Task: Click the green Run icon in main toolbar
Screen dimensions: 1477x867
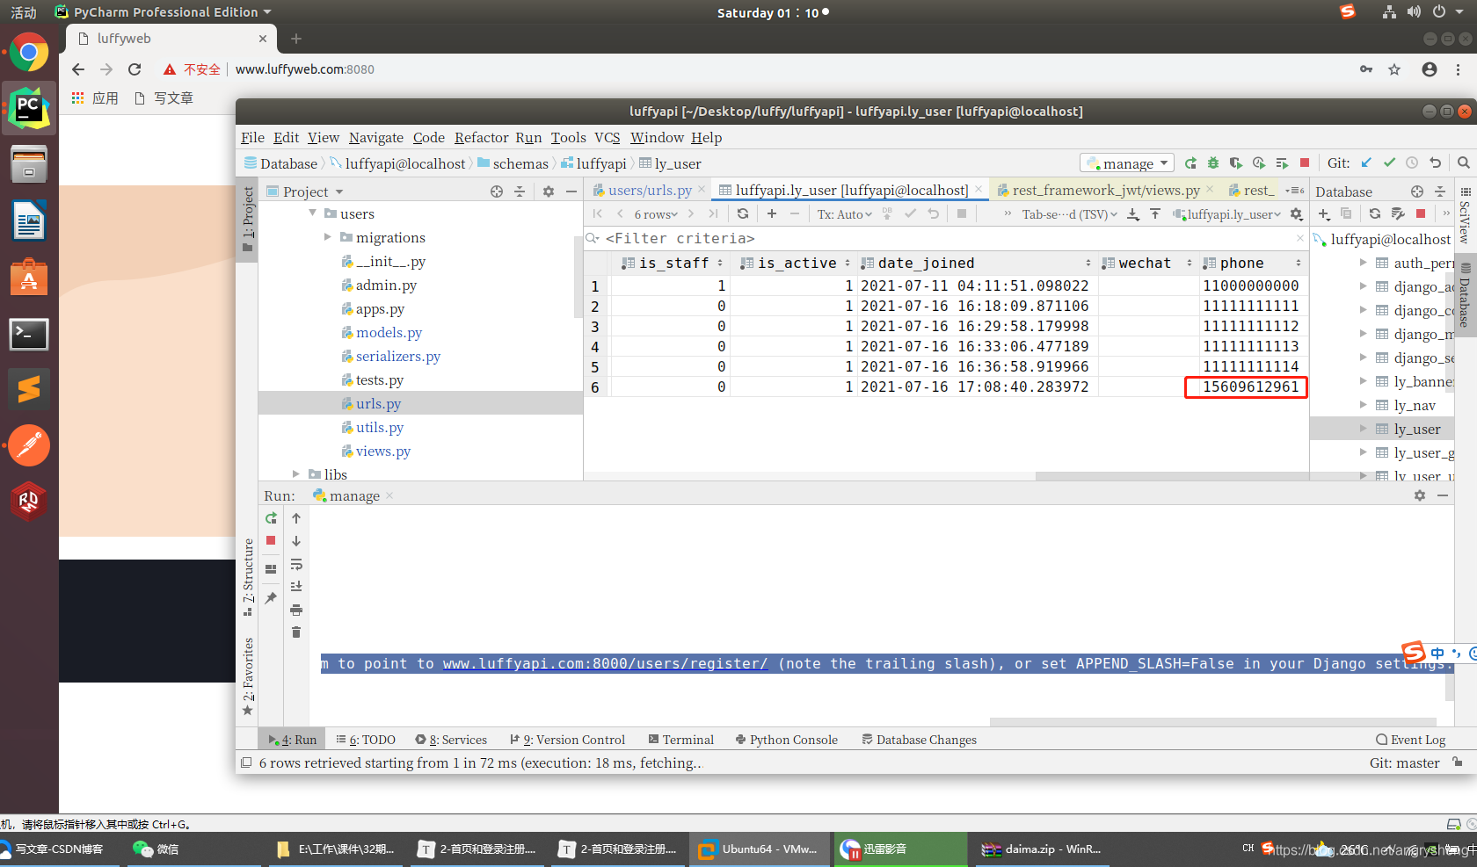Action: click(x=1190, y=163)
